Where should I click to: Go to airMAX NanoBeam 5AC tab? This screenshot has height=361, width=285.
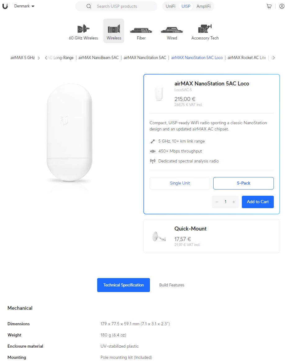coord(98,57)
